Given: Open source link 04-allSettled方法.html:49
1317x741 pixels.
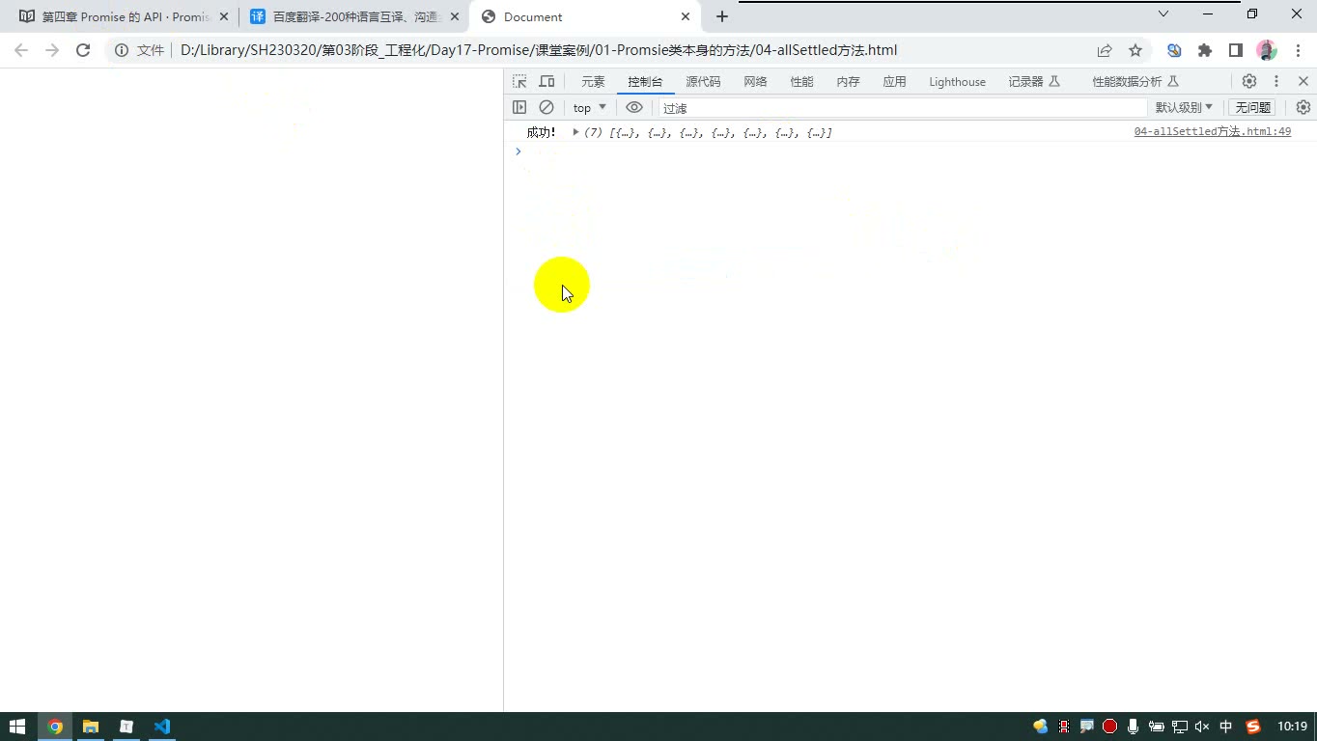Looking at the screenshot, I should click(1212, 132).
